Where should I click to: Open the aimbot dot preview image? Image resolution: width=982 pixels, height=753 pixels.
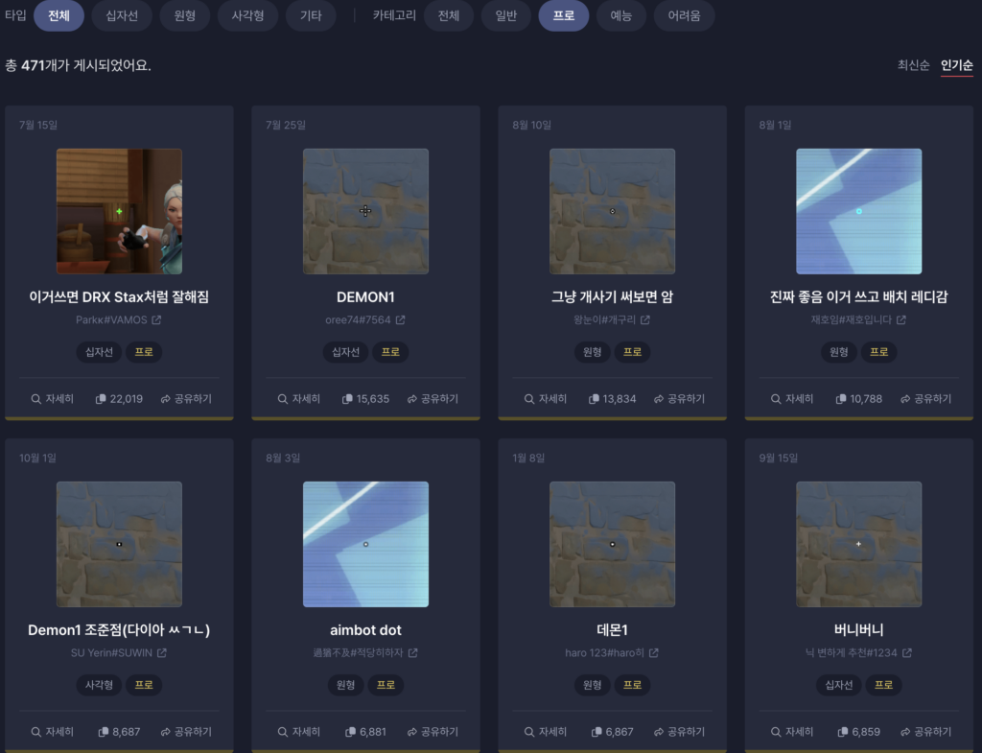[365, 544]
